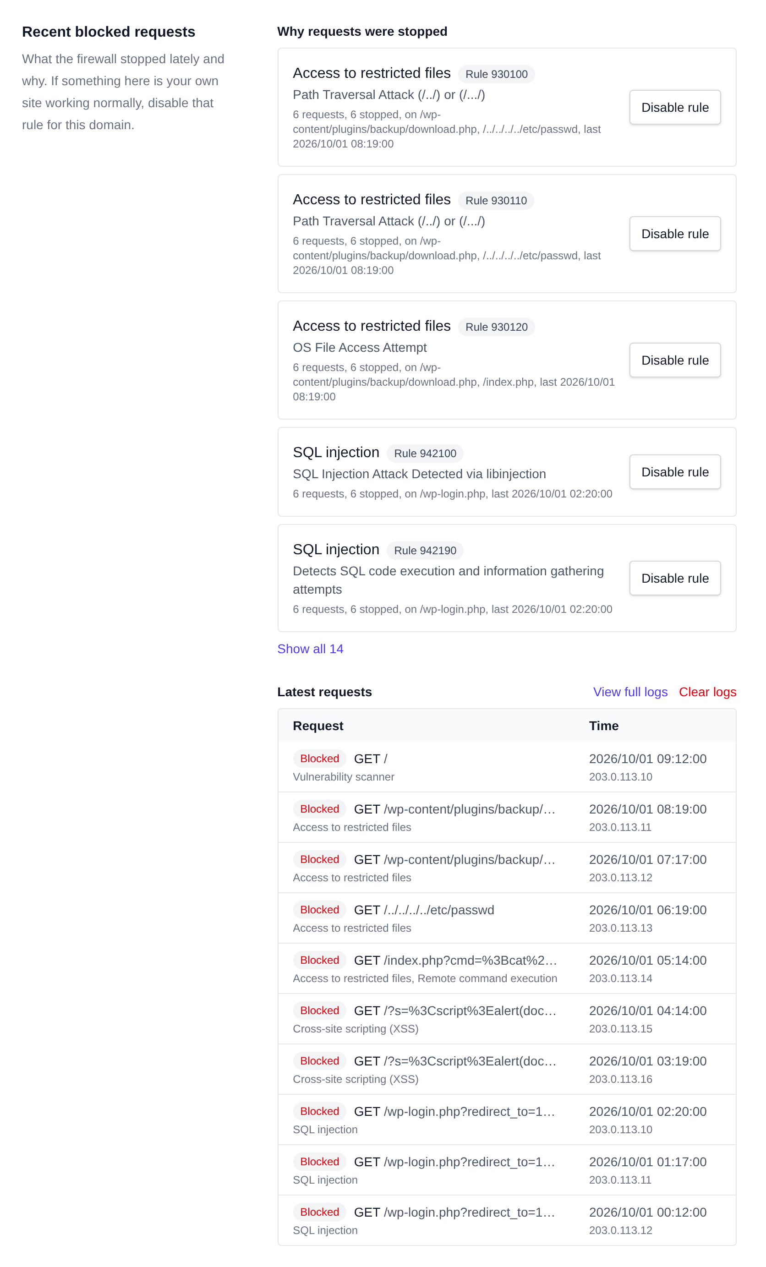The width and height of the screenshot is (766, 1267).
Task: Click the Rule 930100 badge
Action: [x=497, y=74]
